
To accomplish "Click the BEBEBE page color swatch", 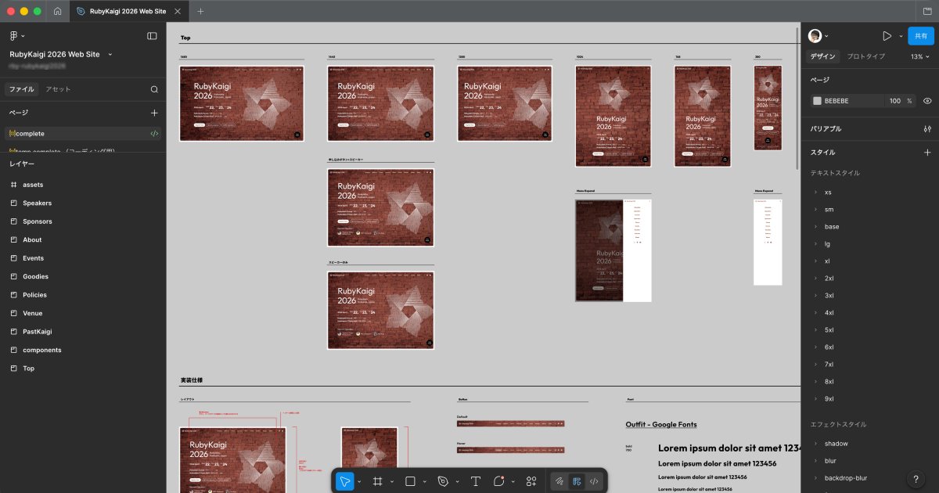I will coord(817,101).
